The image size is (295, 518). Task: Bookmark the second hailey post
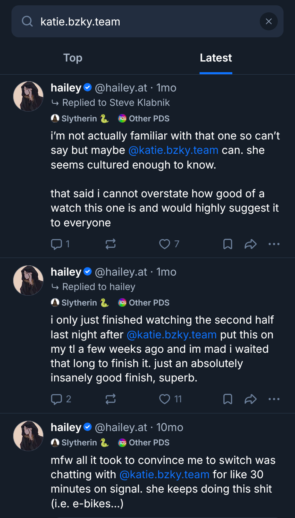[x=228, y=399]
